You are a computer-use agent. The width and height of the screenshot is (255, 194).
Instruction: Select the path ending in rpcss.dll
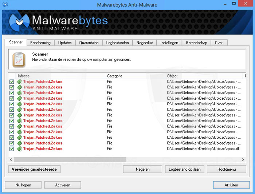(x=203, y=149)
